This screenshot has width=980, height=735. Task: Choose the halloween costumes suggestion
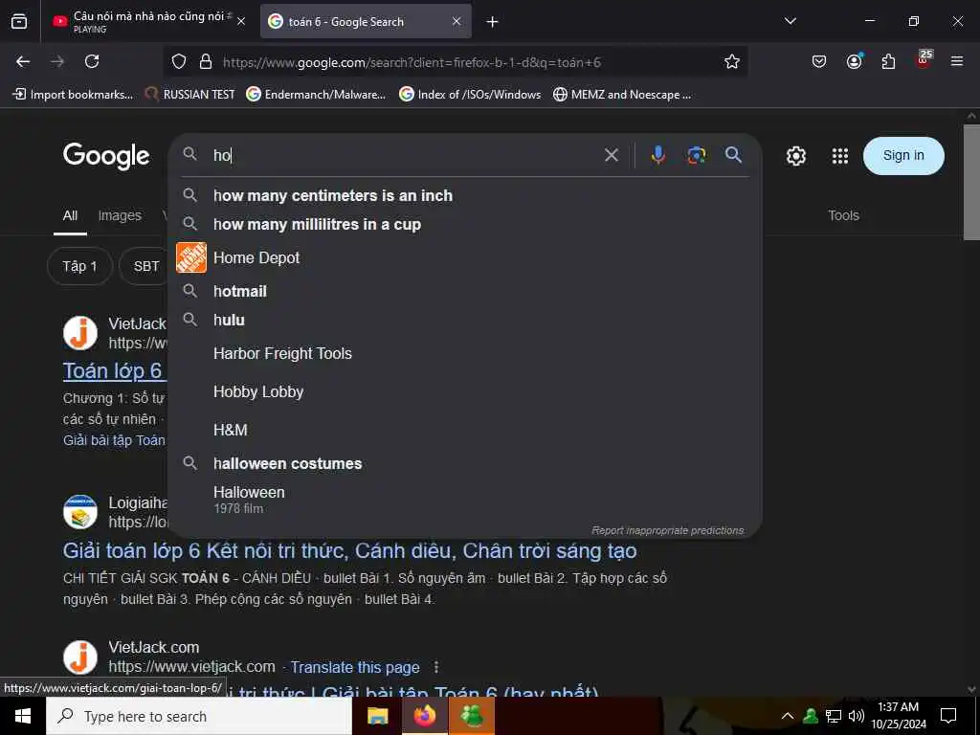point(466,464)
